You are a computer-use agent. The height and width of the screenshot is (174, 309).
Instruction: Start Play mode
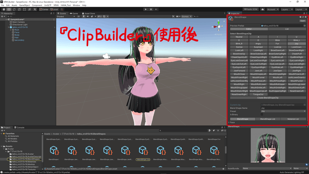coord(146,9)
